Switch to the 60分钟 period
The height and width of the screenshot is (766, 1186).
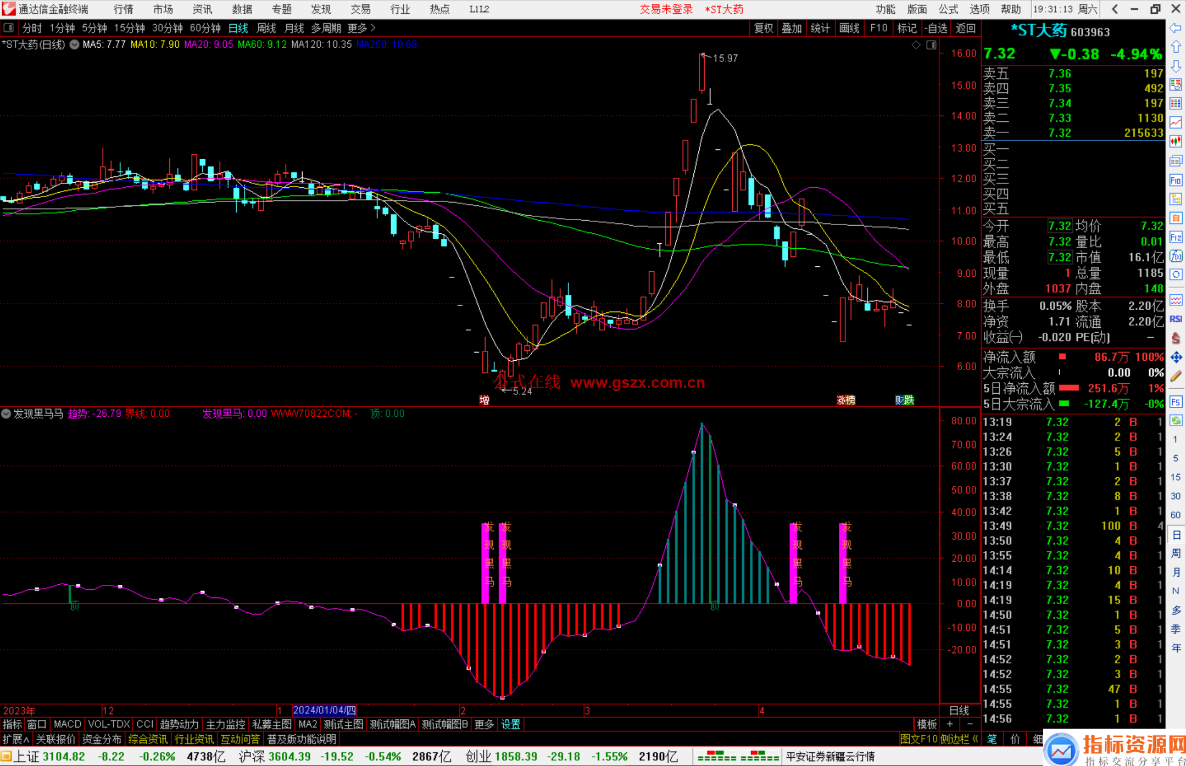click(x=205, y=28)
